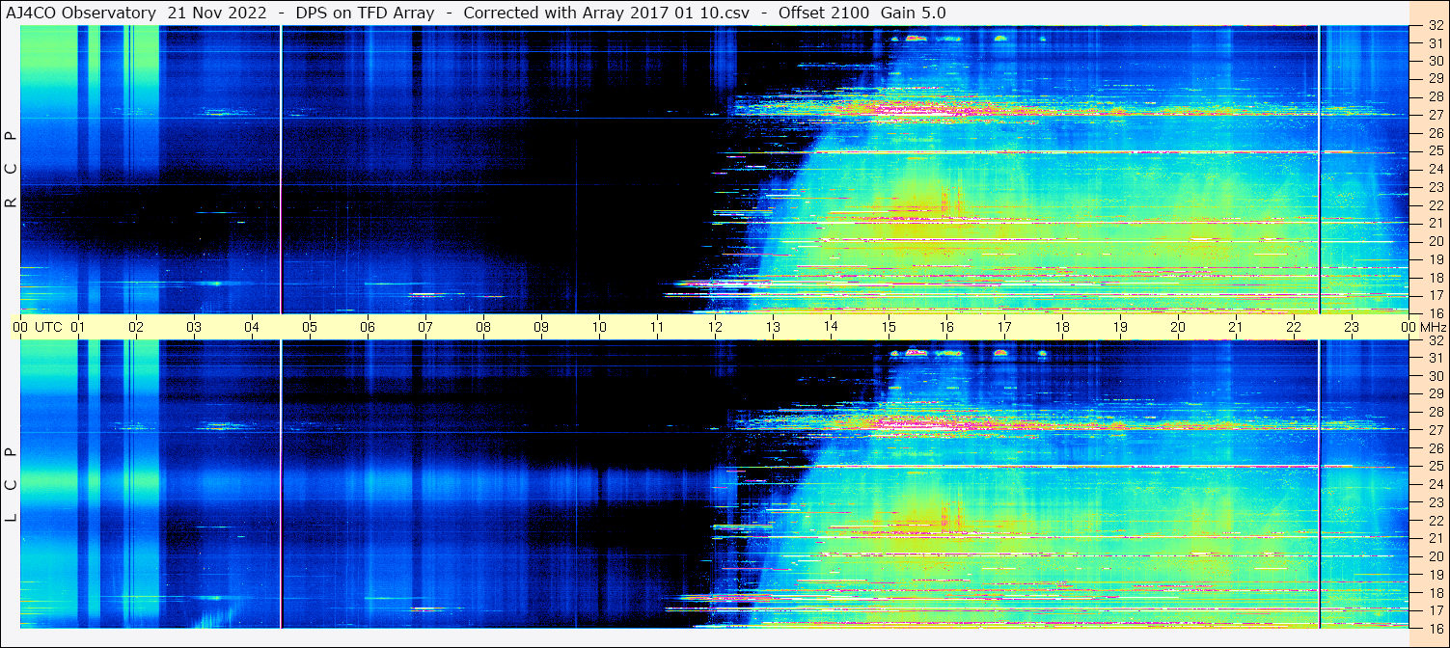The height and width of the screenshot is (648, 1450).
Task: Click the 23 hour mark on time axis
Action: click(x=1352, y=327)
